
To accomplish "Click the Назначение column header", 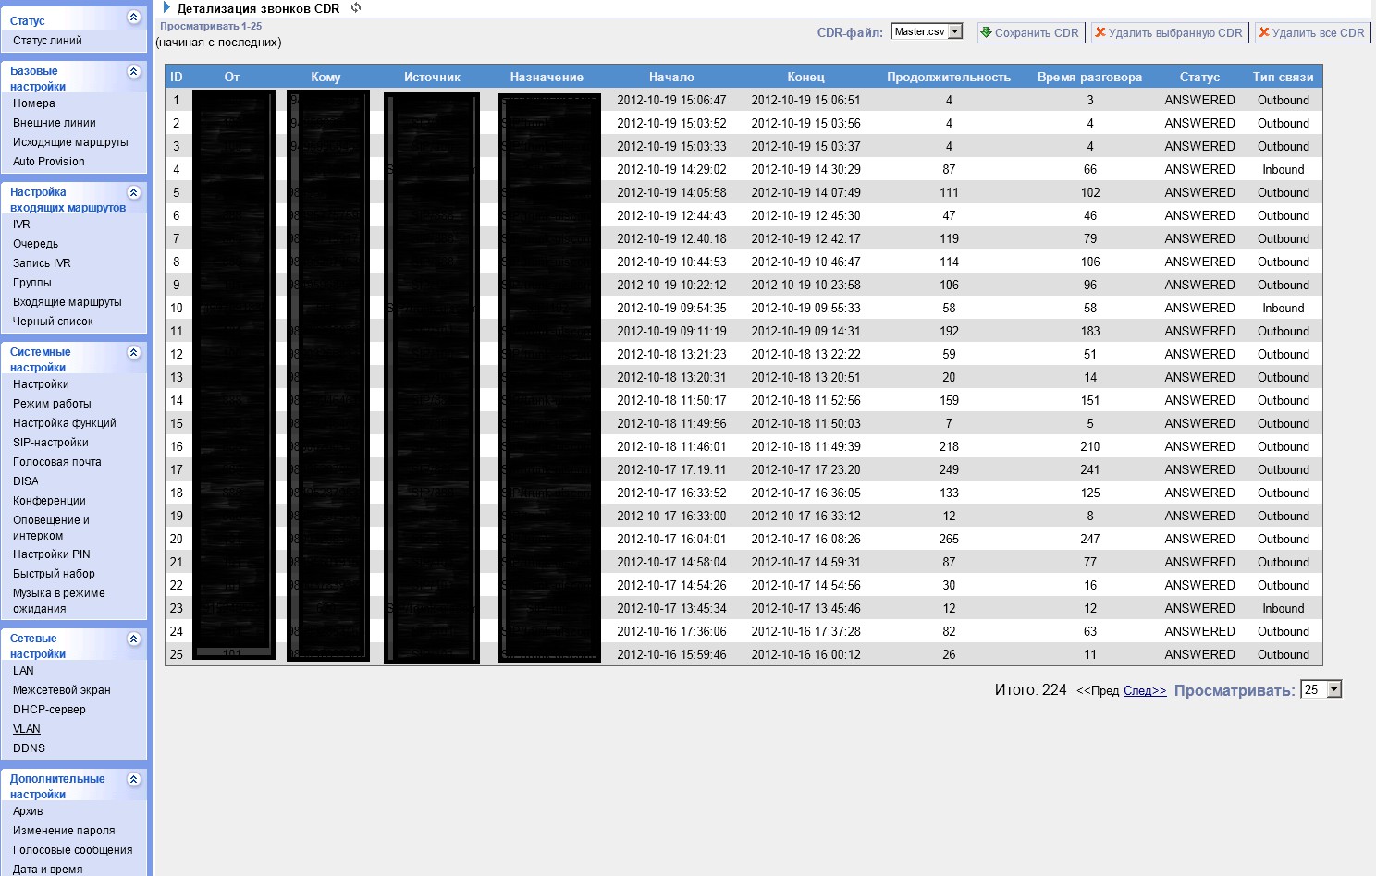I will (547, 77).
